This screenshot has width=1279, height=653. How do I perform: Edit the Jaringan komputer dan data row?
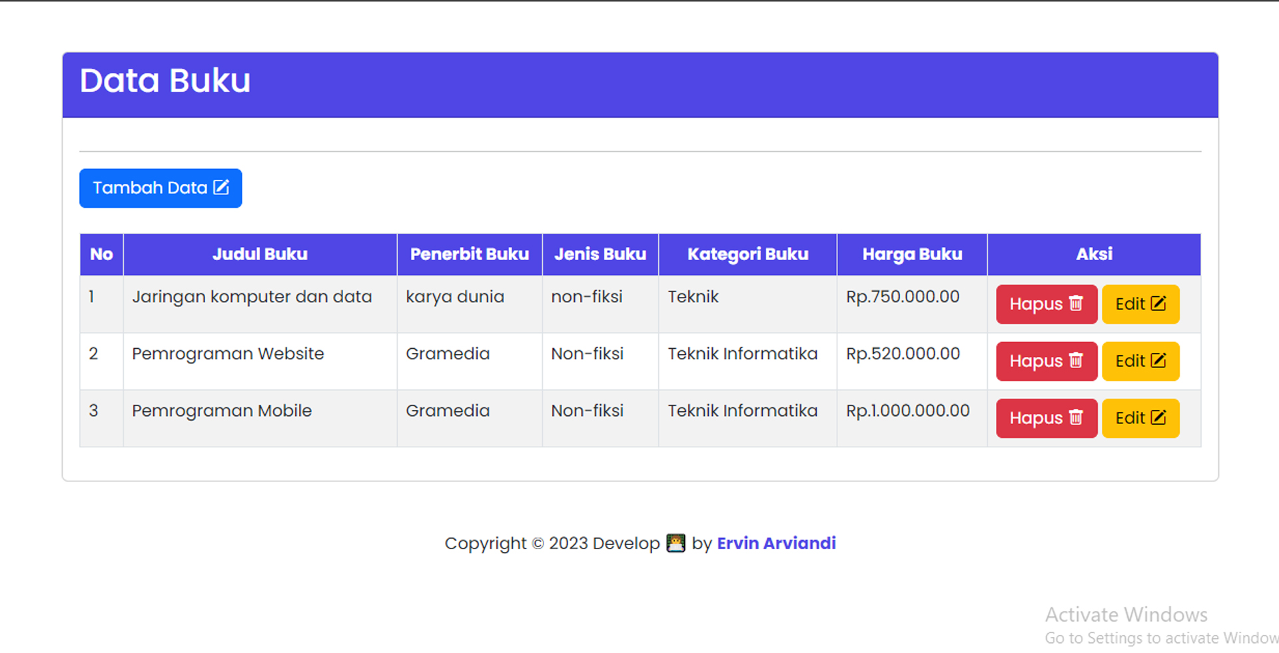[1140, 304]
